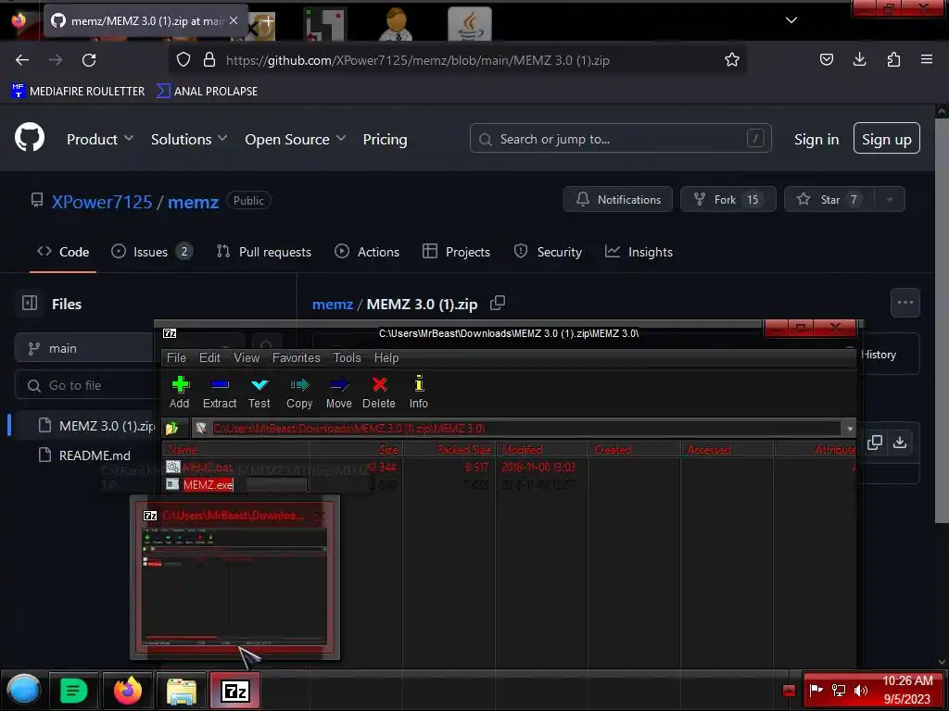The width and height of the screenshot is (949, 711).
Task: Expand the Solutions menu on GitHub
Action: click(x=189, y=139)
